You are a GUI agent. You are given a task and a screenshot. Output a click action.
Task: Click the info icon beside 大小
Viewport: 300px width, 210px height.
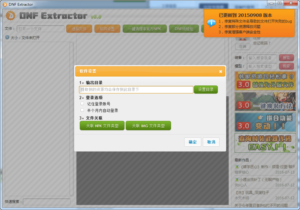point(7,37)
